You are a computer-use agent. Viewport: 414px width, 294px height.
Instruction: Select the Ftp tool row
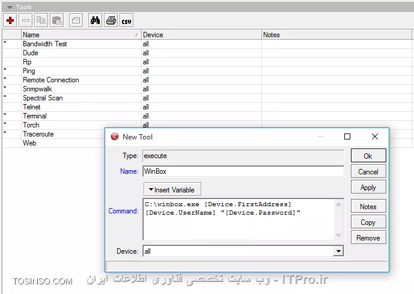coord(207,62)
